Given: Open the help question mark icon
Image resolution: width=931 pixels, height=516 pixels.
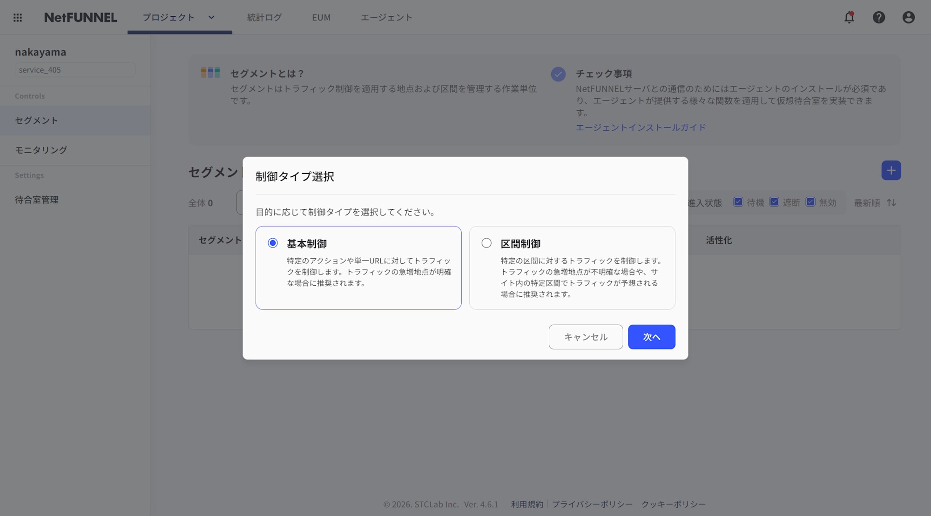Looking at the screenshot, I should 878,18.
